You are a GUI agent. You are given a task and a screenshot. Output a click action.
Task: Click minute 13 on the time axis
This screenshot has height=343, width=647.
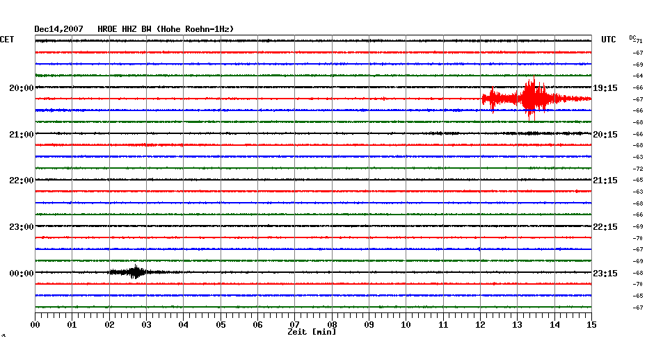[518, 324]
